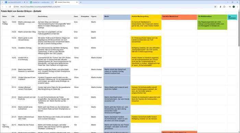Click the page title Fatale Wahl heading

pyautogui.click(x=21, y=11)
